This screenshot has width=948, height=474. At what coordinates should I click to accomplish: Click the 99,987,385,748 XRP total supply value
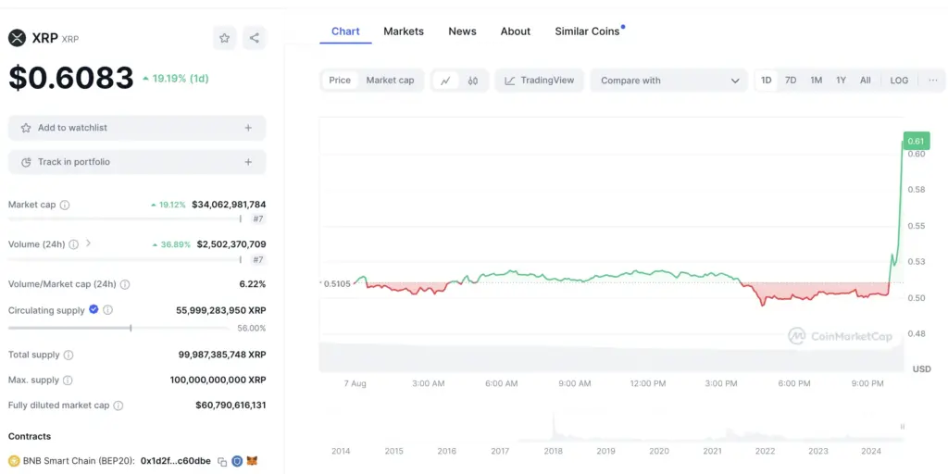222,355
